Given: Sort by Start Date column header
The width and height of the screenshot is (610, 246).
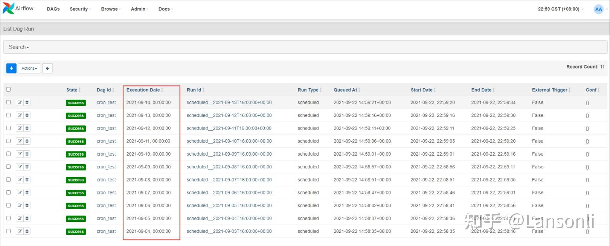Looking at the screenshot, I should (423, 90).
